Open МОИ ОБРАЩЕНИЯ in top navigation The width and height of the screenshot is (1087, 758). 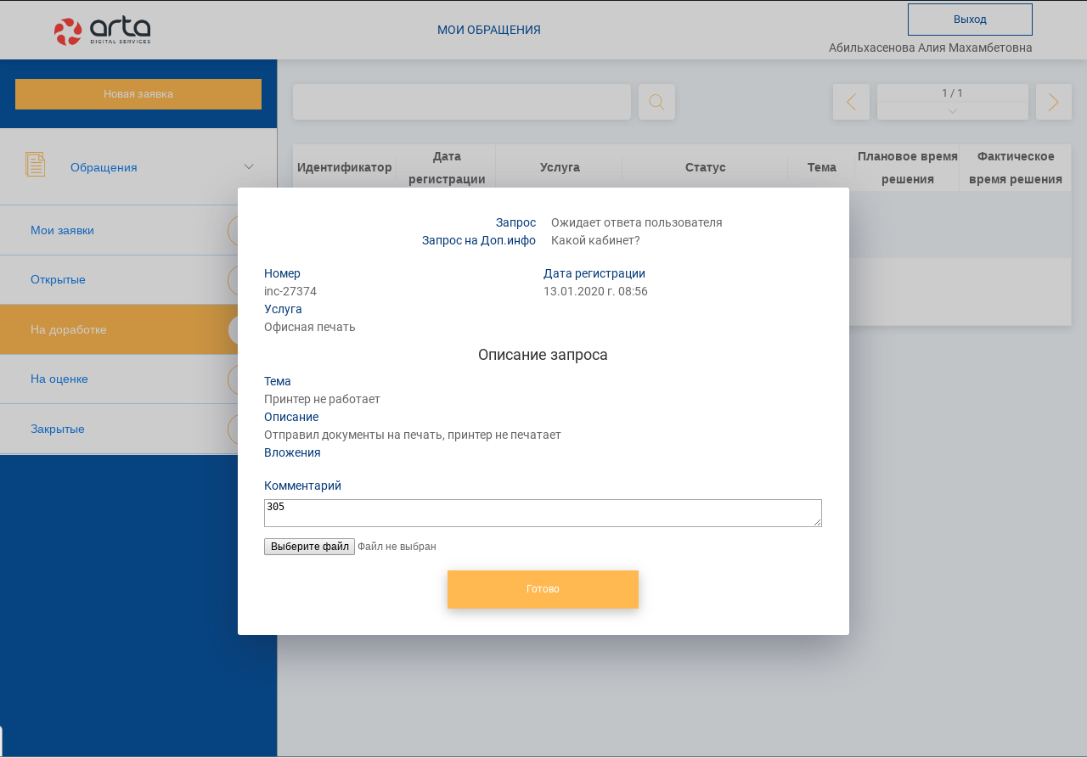click(489, 30)
